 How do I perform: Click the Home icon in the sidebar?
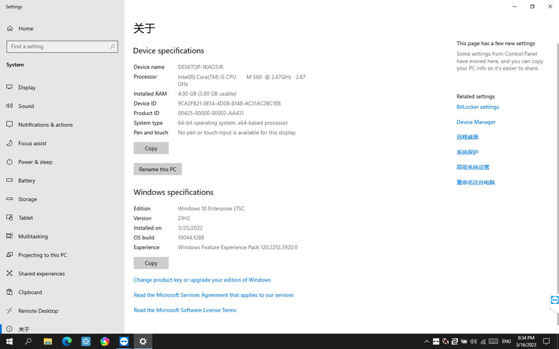pyautogui.click(x=10, y=28)
